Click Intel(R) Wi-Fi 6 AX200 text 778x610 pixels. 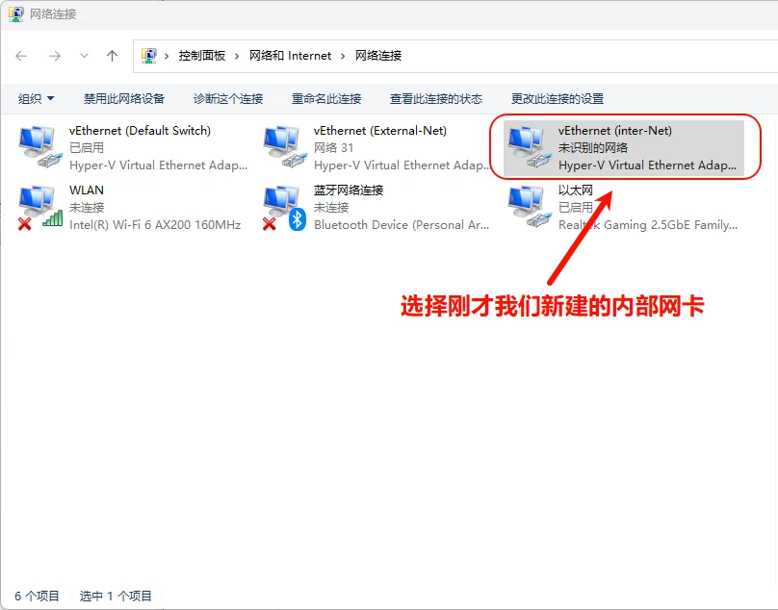tap(155, 224)
